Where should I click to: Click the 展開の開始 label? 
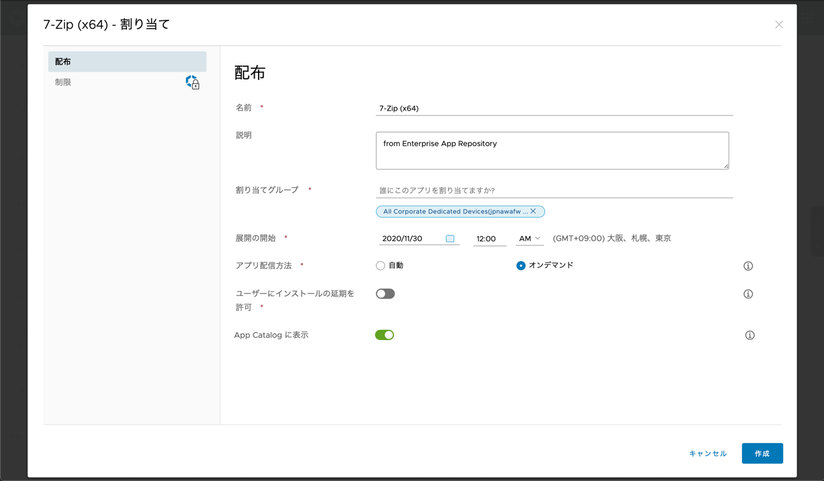tap(255, 238)
